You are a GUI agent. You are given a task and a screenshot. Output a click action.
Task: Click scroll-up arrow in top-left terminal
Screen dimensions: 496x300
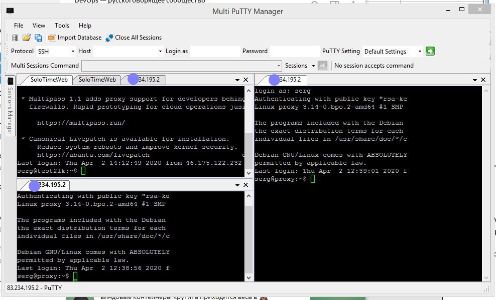pos(249,91)
